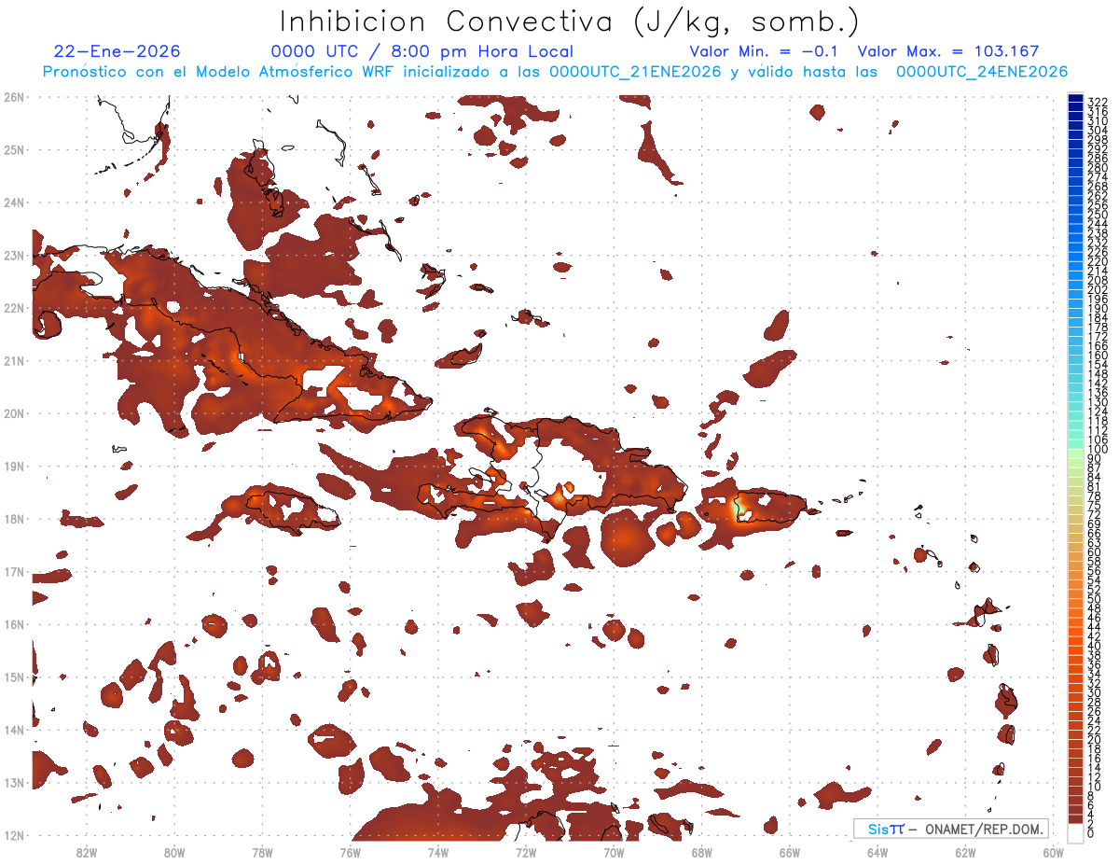
Task: Click the "12N" latitude label
Action: point(14,835)
